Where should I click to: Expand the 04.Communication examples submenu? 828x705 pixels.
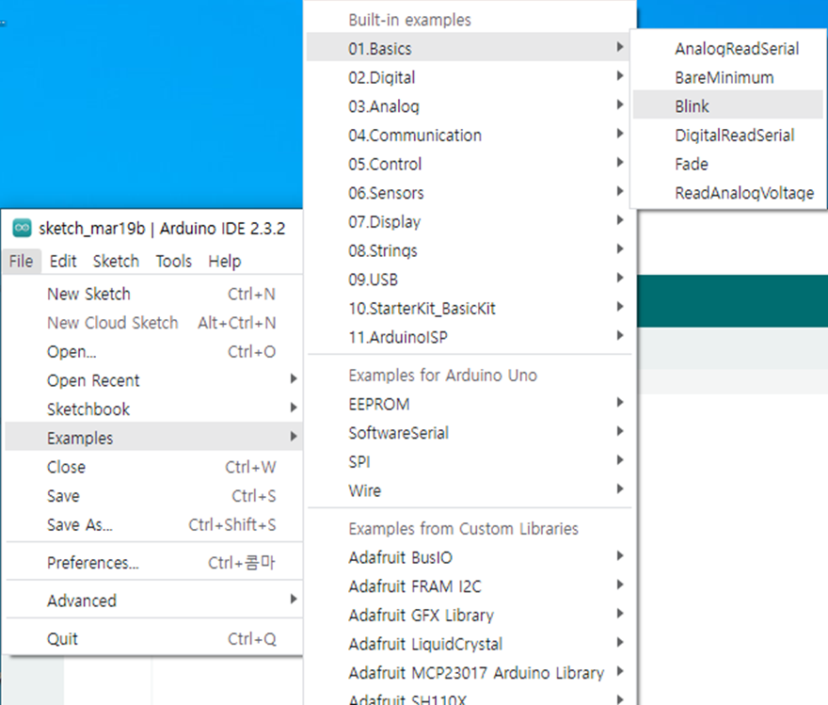point(470,136)
